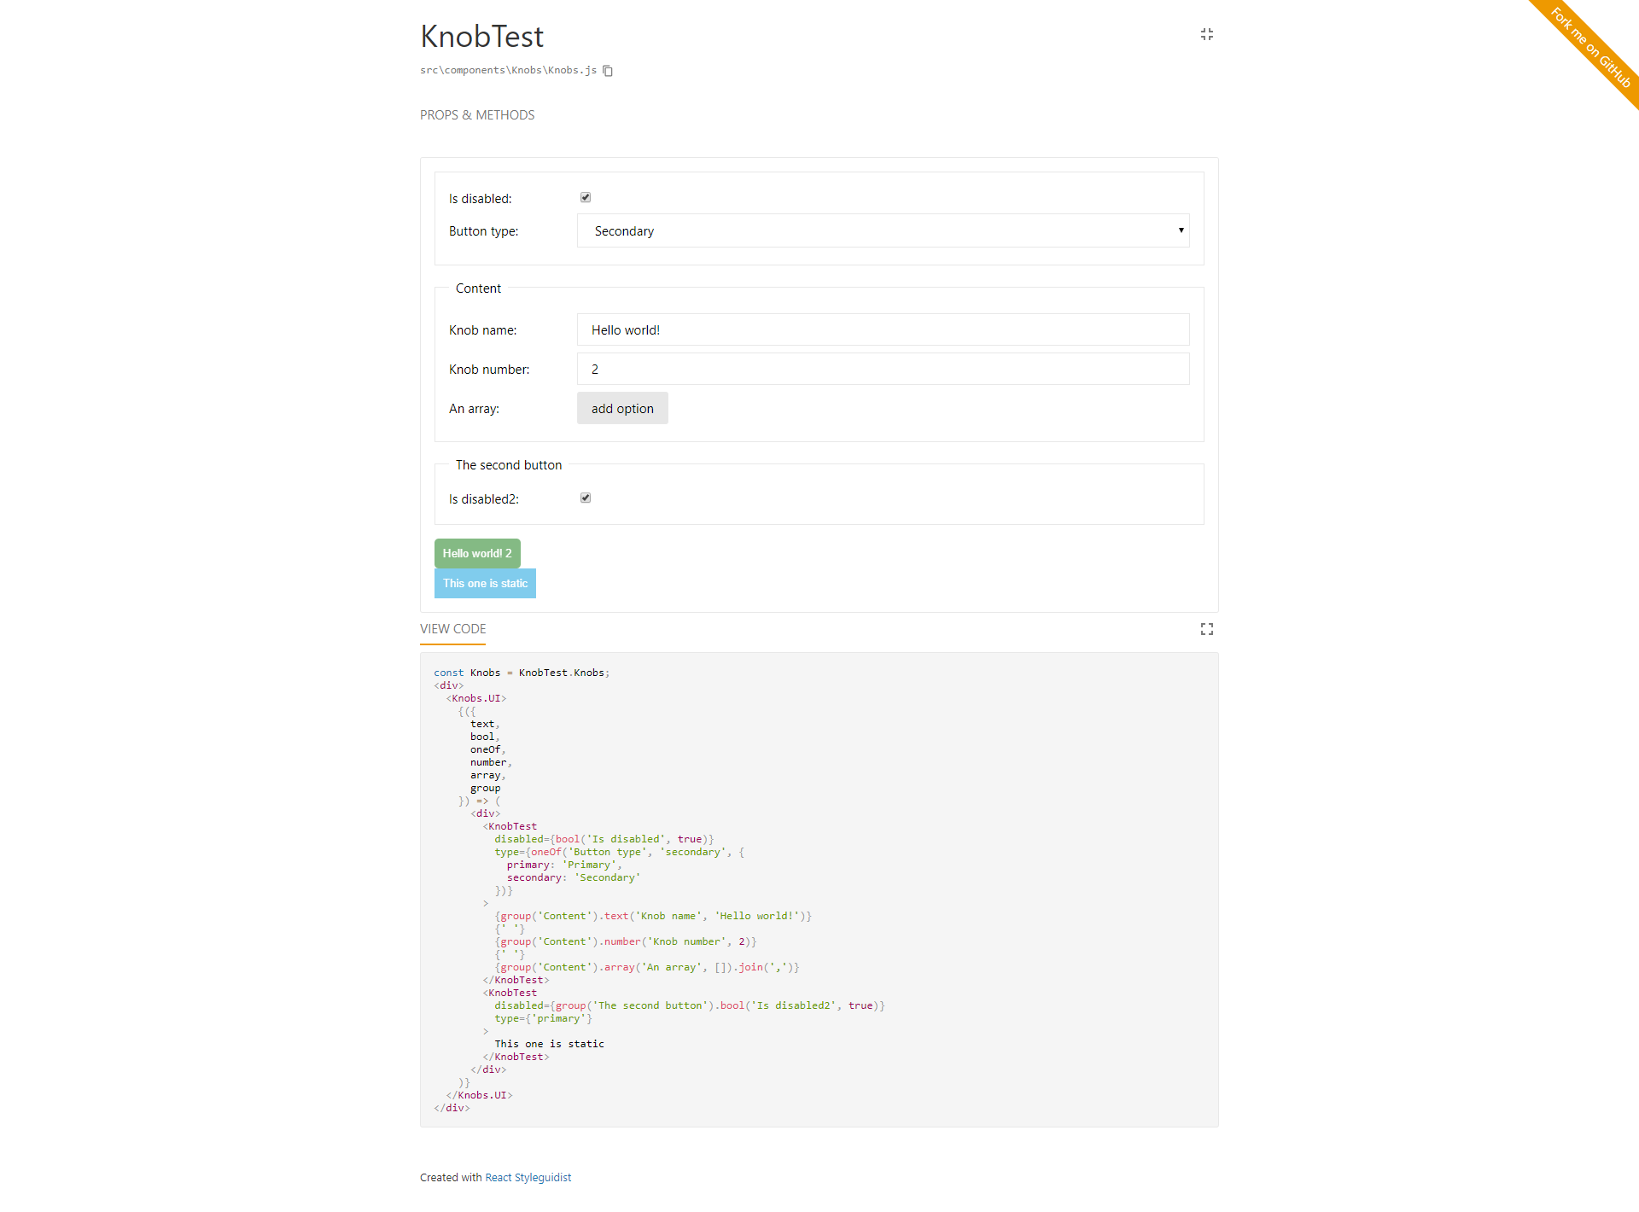Click The second button group label
The width and height of the screenshot is (1639, 1212).
509,464
